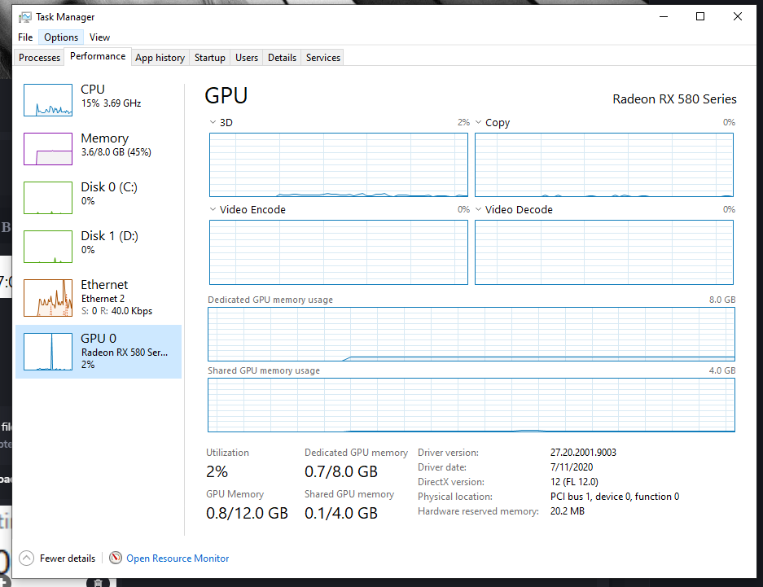The height and width of the screenshot is (587, 763).
Task: Switch to the Processes tab
Action: (39, 58)
